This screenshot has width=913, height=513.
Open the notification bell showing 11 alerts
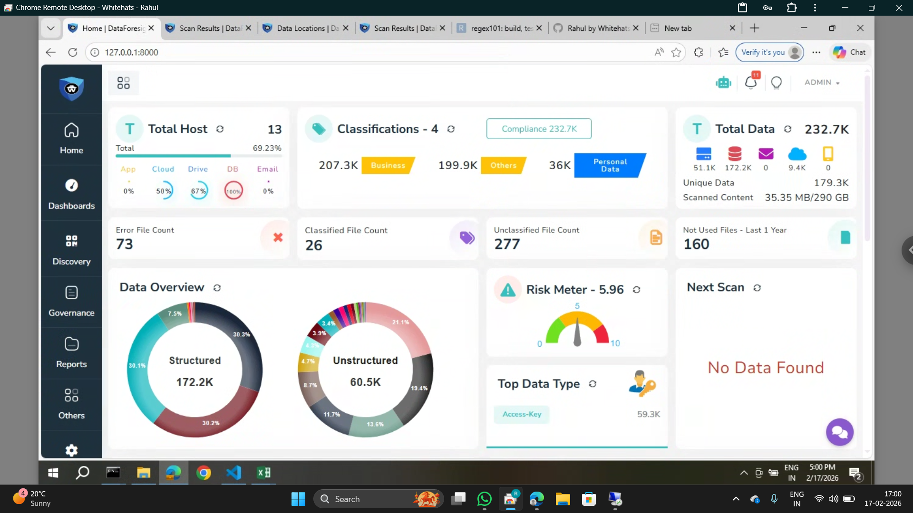click(x=751, y=82)
